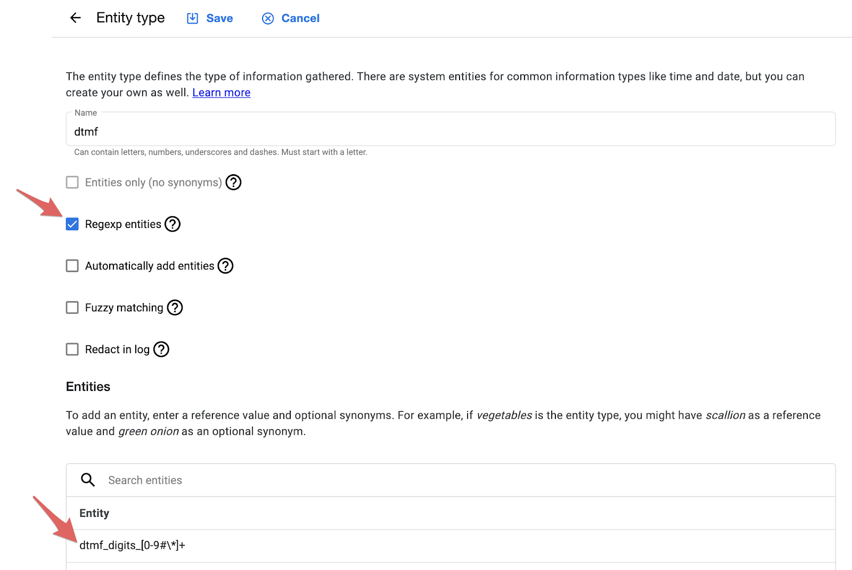This screenshot has height=570, width=852.
Task: Uncheck the Regexp entities checkbox
Action: 72,224
